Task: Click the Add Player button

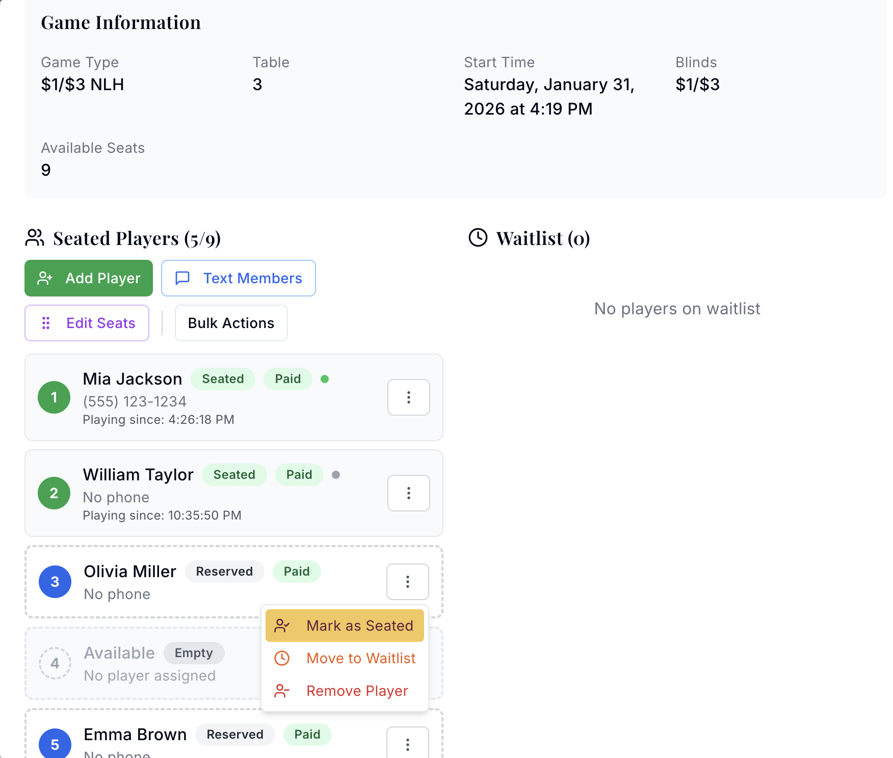Action: click(x=88, y=278)
